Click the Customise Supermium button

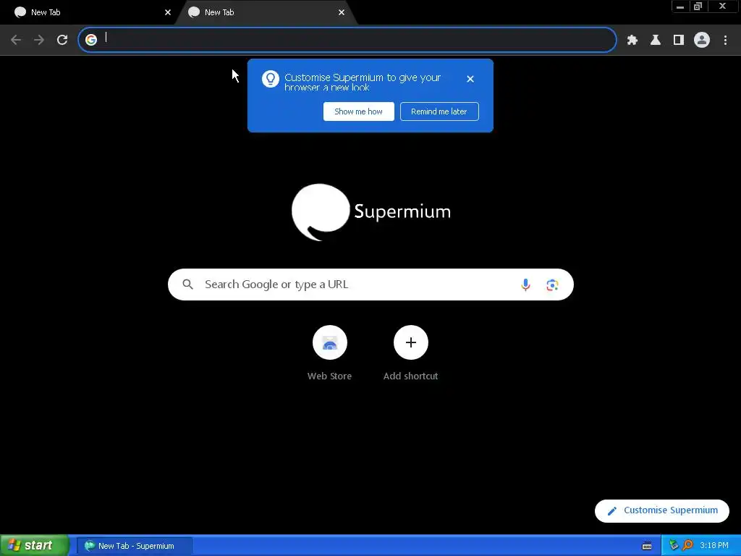[662, 510]
